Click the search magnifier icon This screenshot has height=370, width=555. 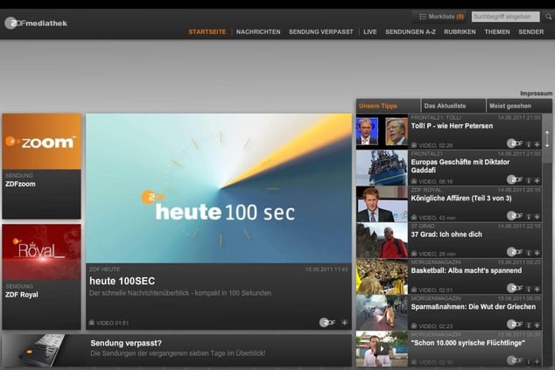click(548, 17)
